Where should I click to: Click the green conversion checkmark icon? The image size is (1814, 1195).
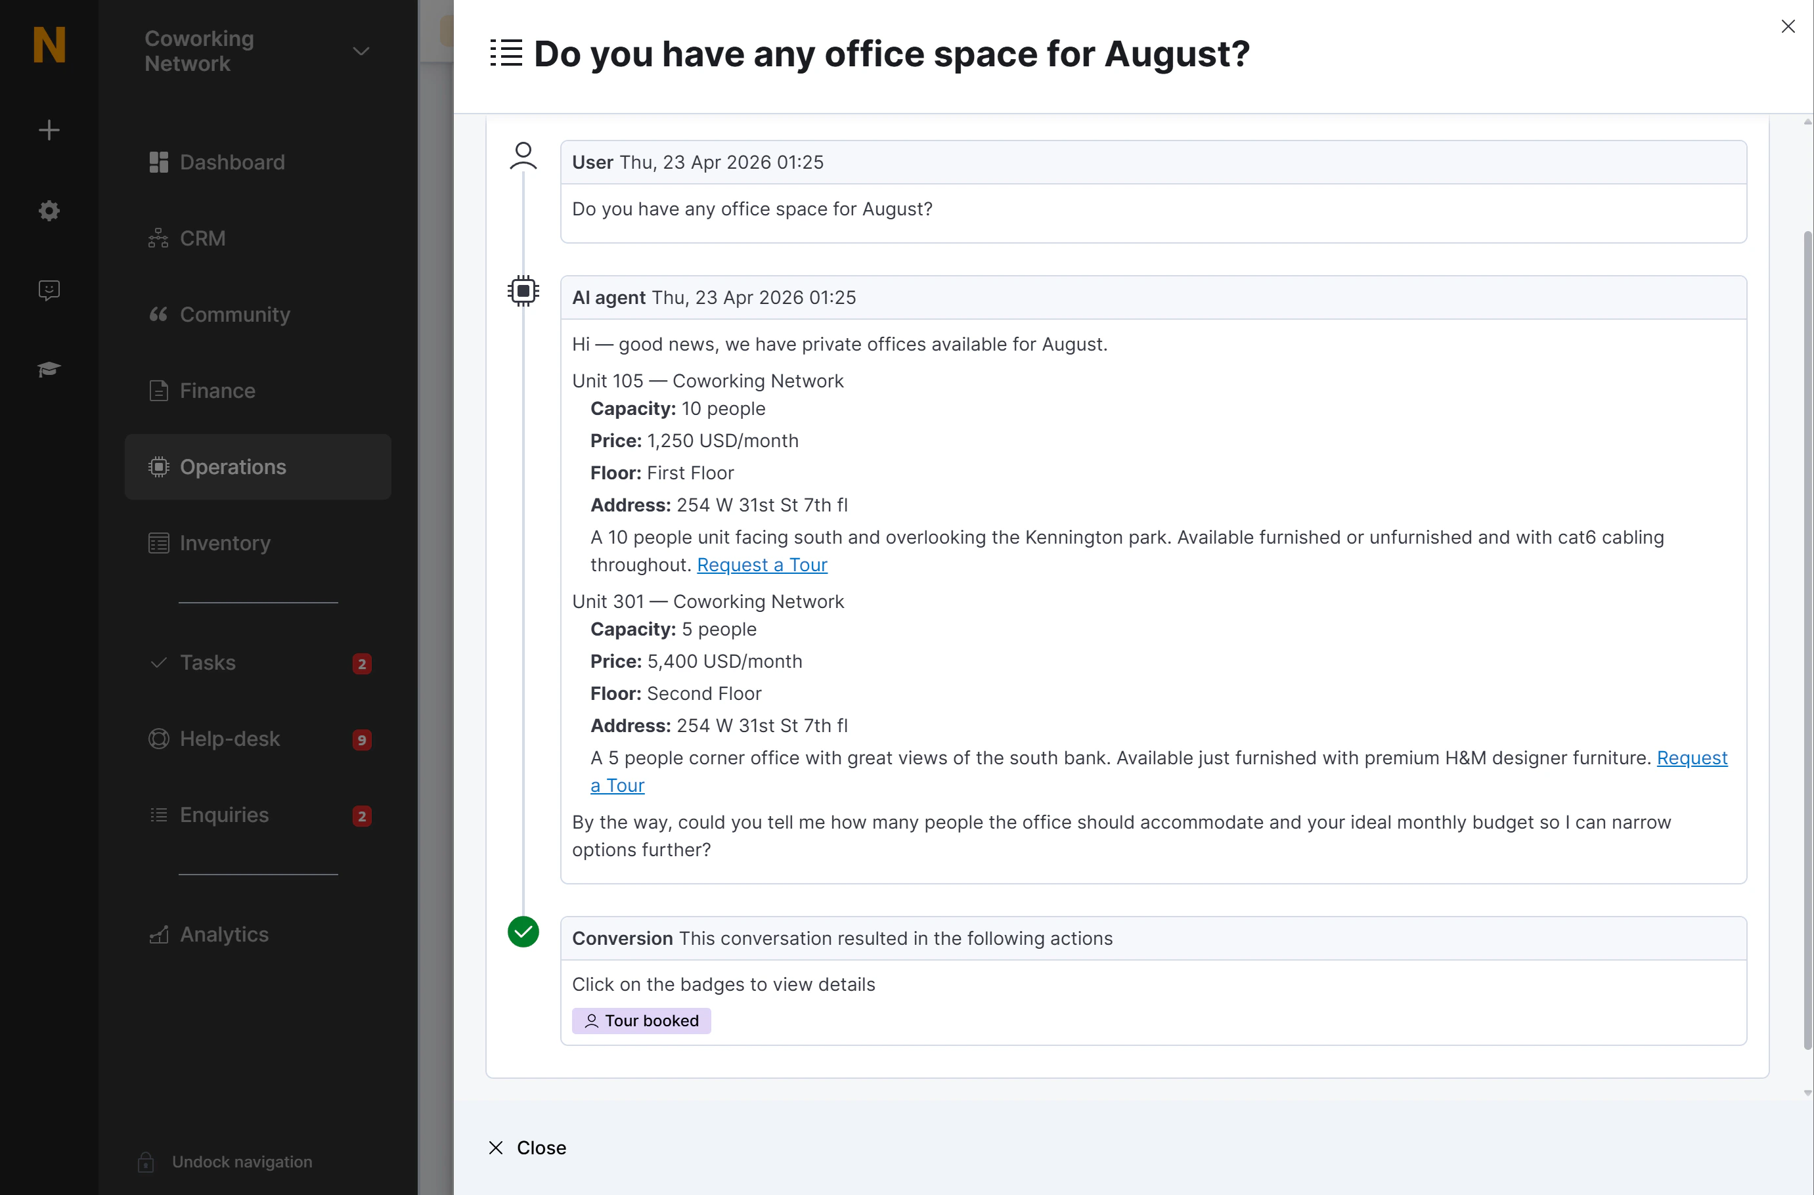tap(523, 931)
